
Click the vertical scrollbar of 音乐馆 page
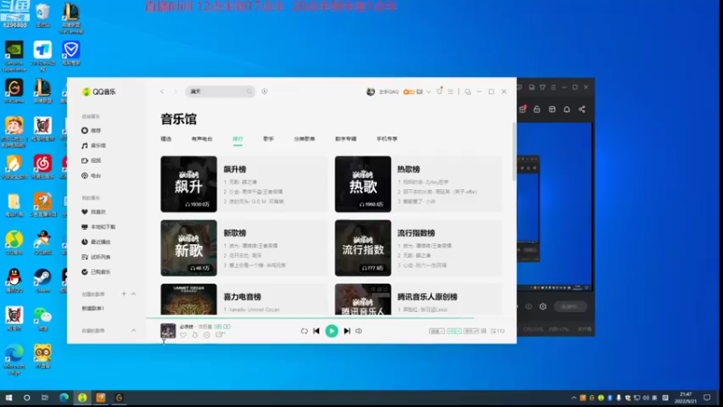pos(514,151)
